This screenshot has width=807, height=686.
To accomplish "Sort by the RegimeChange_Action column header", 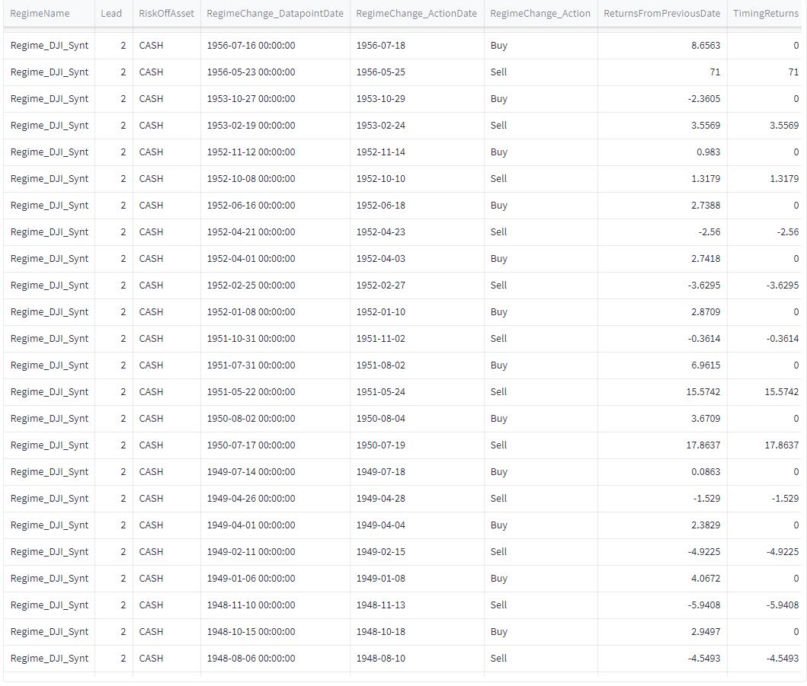I will [x=540, y=13].
